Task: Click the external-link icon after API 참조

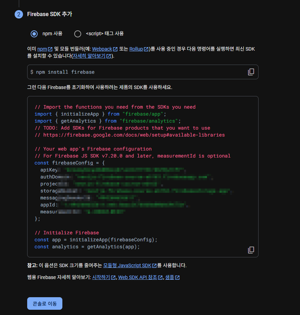Action: coord(160,277)
